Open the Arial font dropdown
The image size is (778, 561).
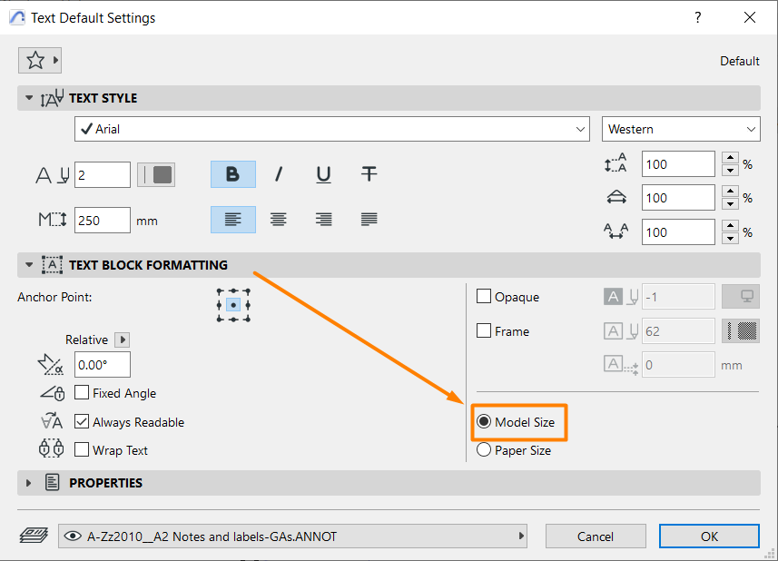331,129
